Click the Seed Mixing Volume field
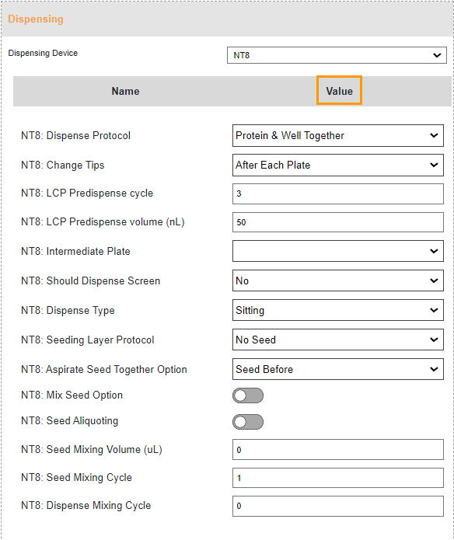Image resolution: width=454 pixels, height=540 pixels. (x=338, y=449)
